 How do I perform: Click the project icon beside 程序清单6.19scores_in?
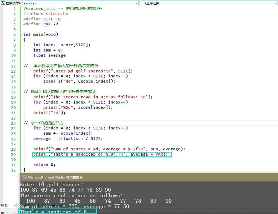click(x=3, y=3)
